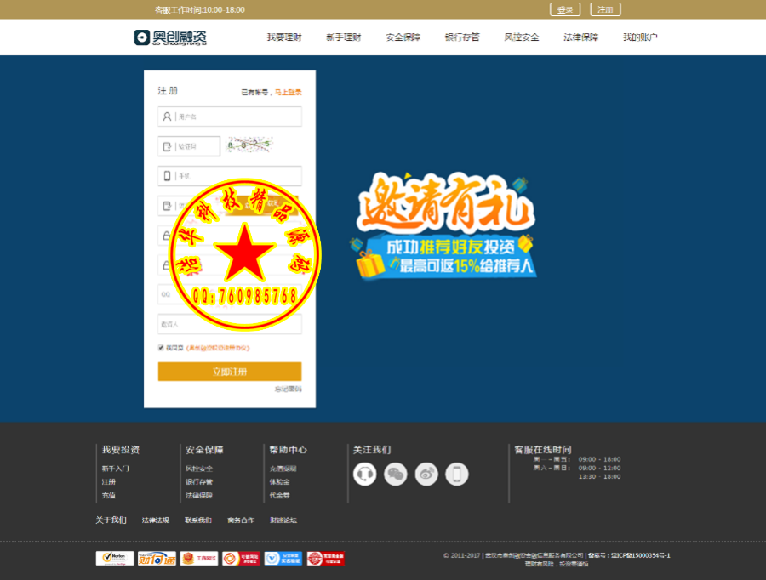Focus the 邀请人 inviter field
Screen dimensions: 766x580
tap(230, 324)
